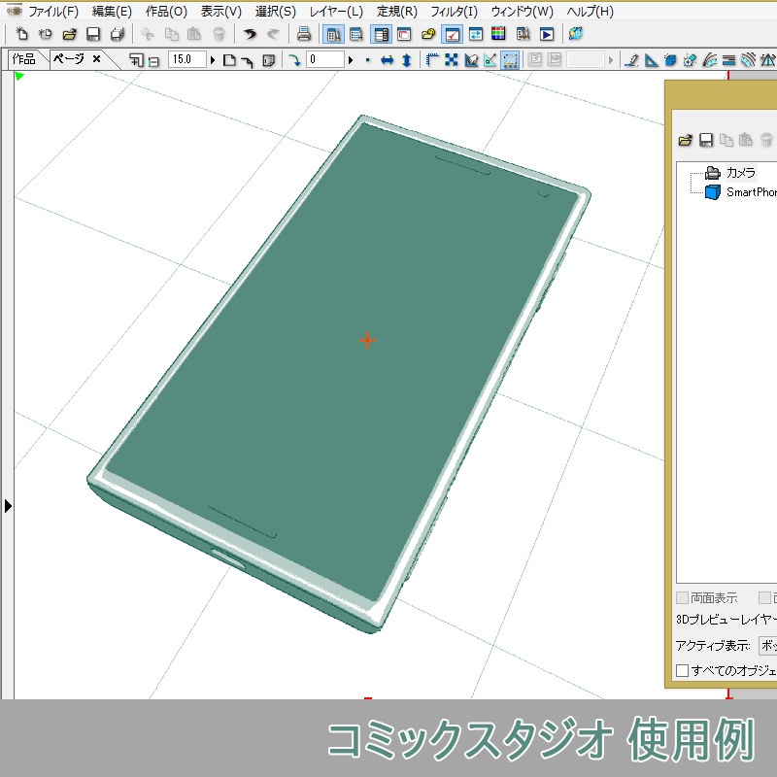777x777 pixels.
Task: Click the save floppy icon in the 3D panel
Action: click(x=705, y=140)
